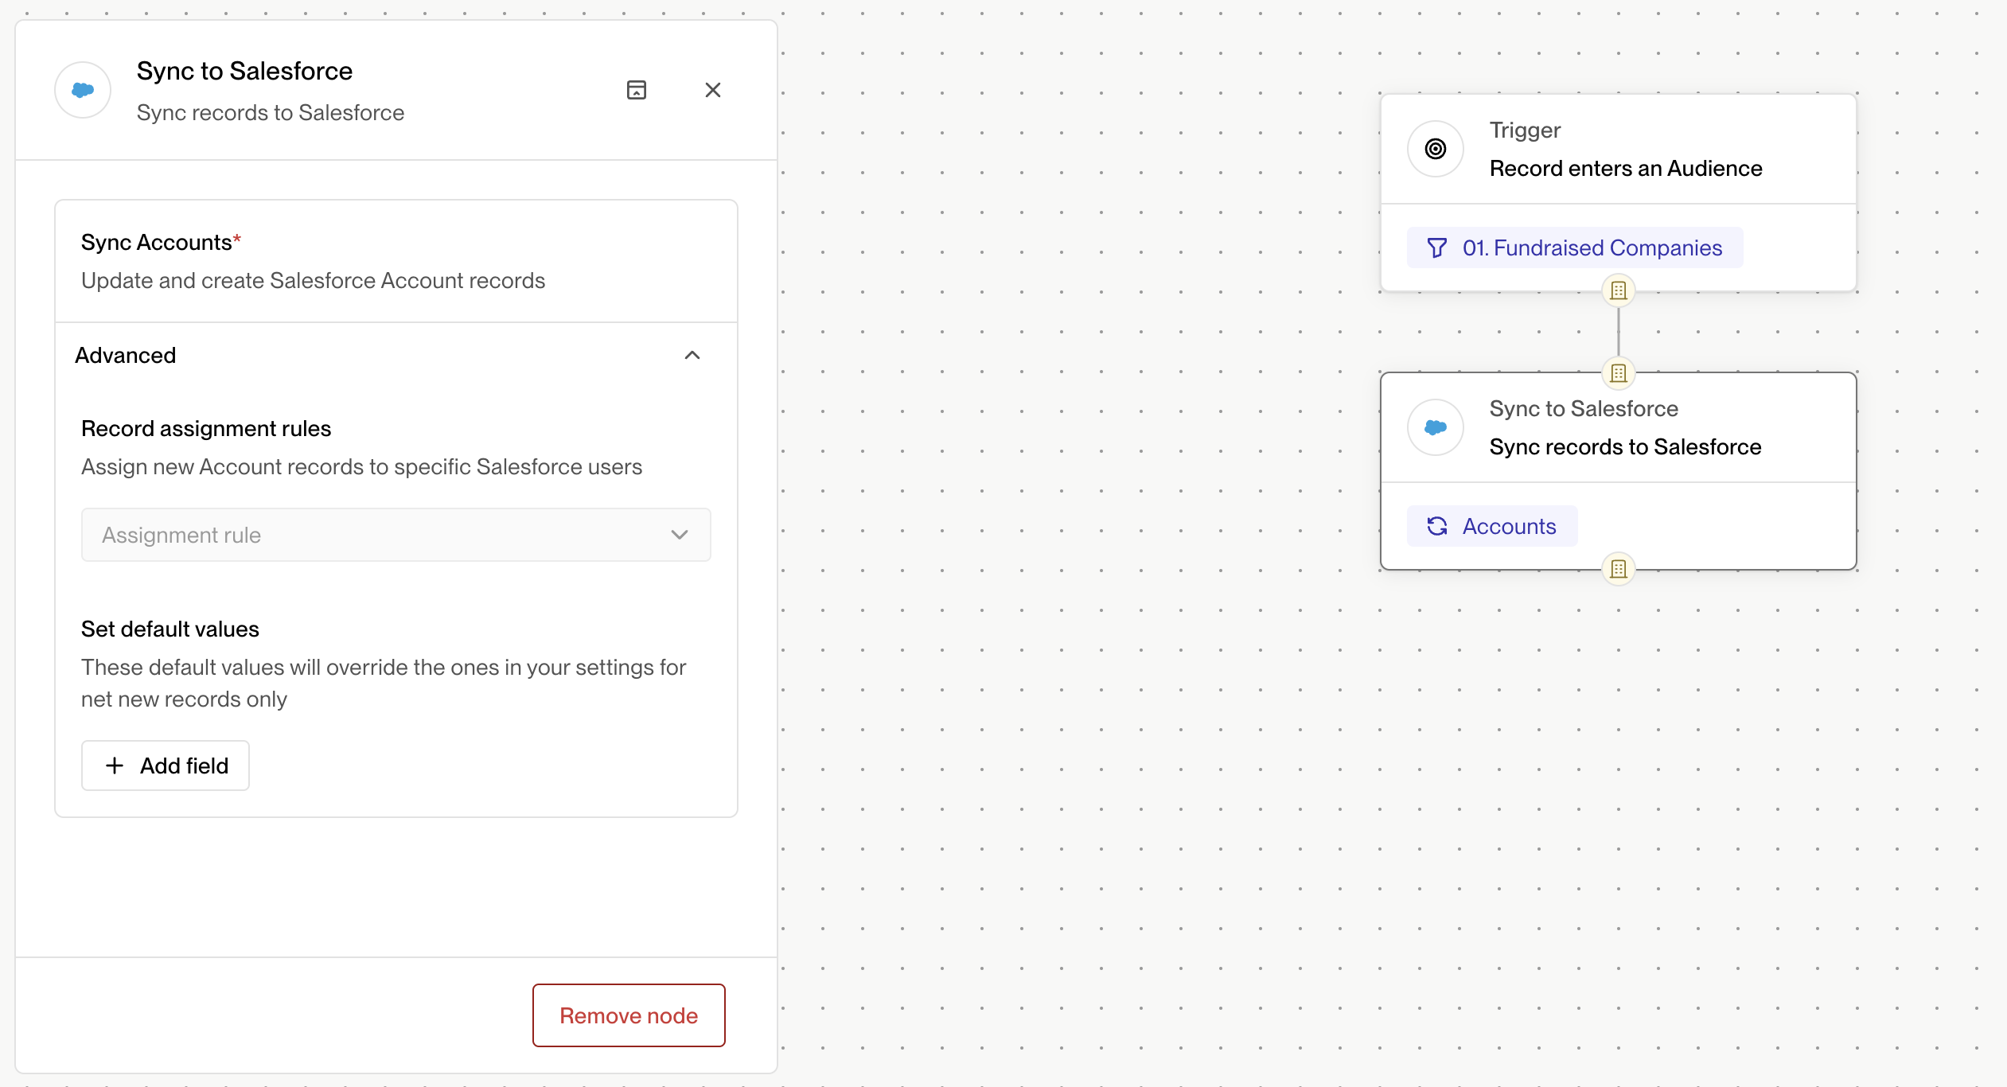Click the Advanced section header label
The height and width of the screenshot is (1087, 2007).
pyautogui.click(x=126, y=355)
